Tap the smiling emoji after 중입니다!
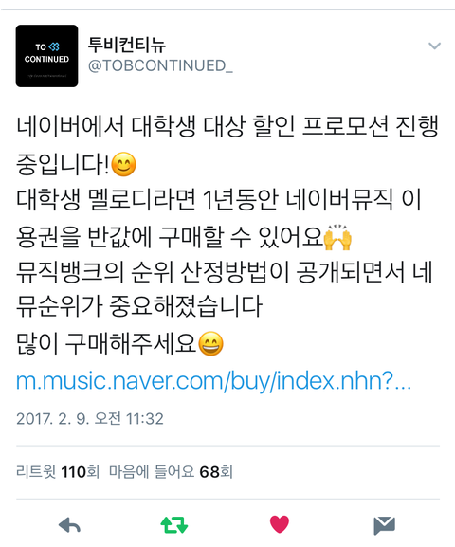This screenshot has width=455, height=547. coord(123,164)
